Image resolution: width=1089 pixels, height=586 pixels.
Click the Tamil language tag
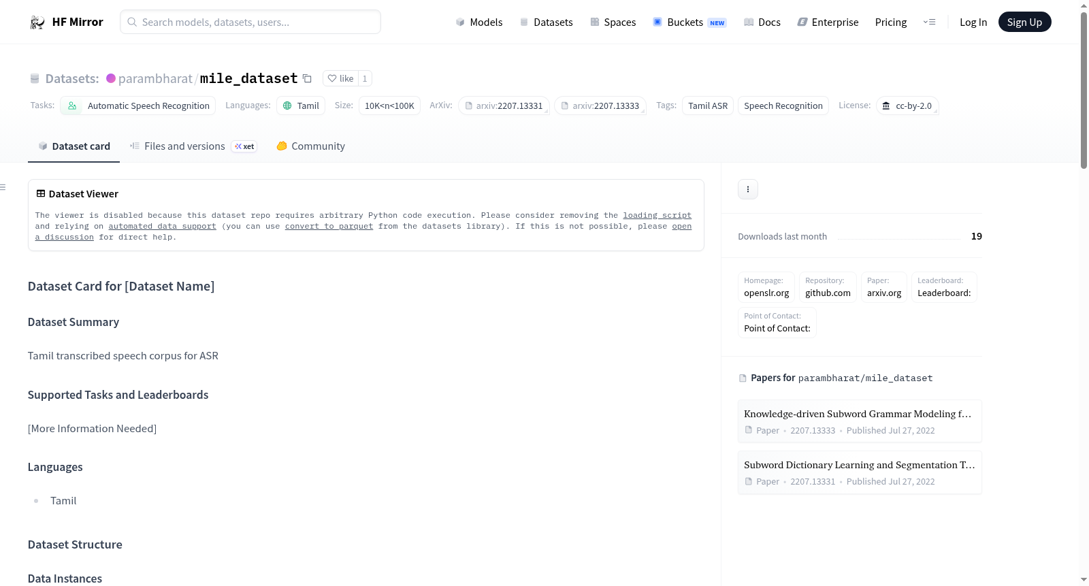pos(301,106)
